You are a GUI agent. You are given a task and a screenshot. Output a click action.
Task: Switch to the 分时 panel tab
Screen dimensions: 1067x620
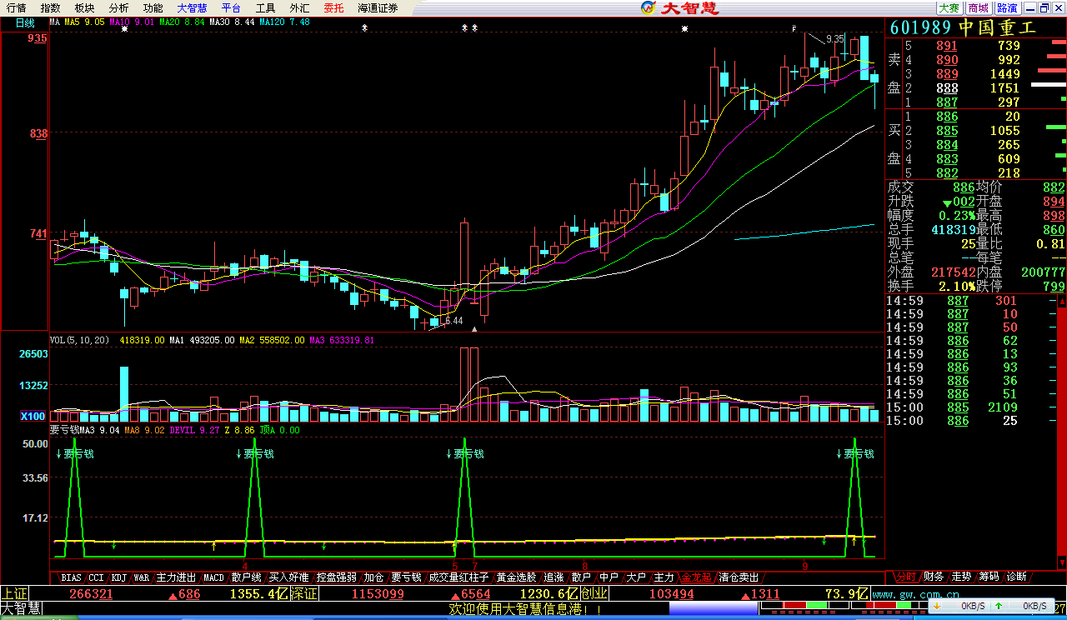tap(906, 577)
